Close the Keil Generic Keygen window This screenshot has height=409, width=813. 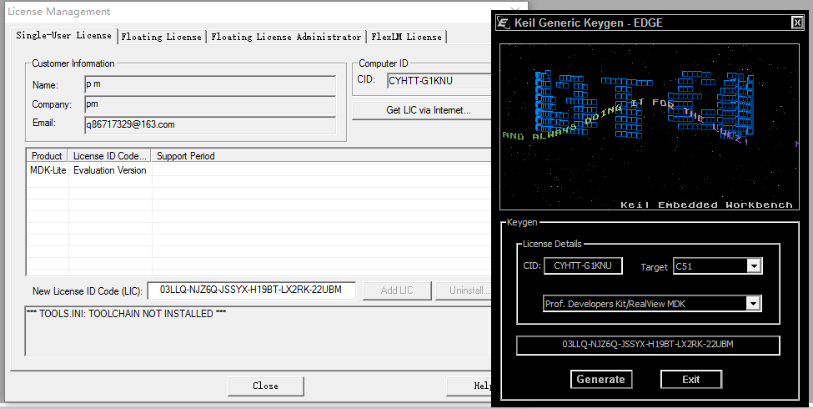[x=797, y=23]
